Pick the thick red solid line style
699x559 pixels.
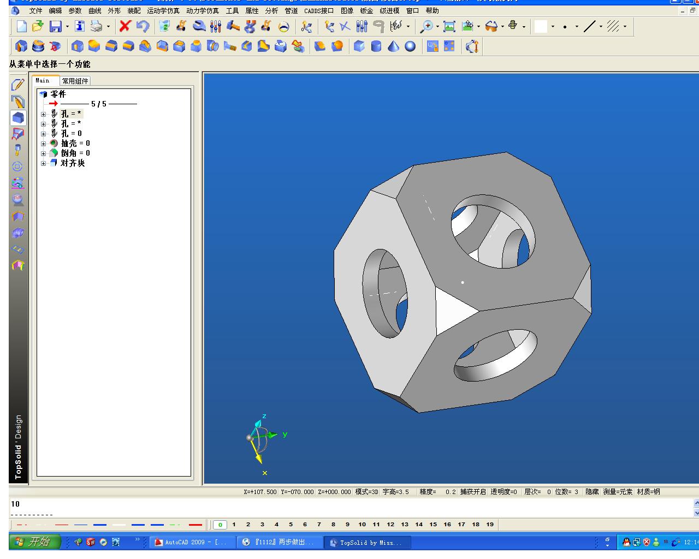195,525
